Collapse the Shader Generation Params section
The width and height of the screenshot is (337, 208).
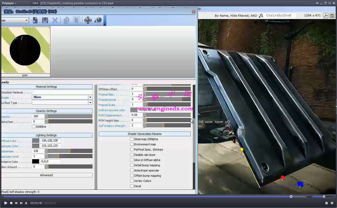pos(145,134)
